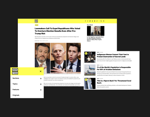Open the Facebook social icon in header
The height and width of the screenshot is (117, 150).
(x=85, y=21)
